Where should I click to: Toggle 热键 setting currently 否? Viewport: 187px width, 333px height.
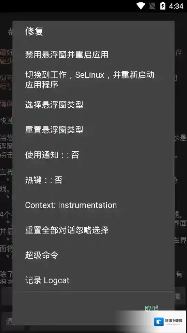pos(93,180)
